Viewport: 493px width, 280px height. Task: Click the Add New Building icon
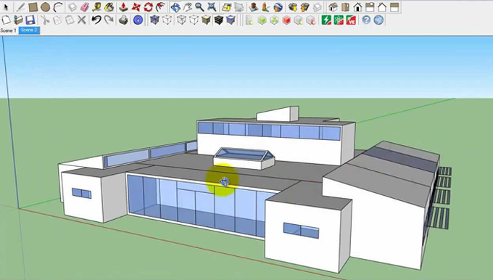(x=254, y=7)
